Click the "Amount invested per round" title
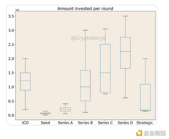The width and height of the screenshot is (169, 139). pos(85,8)
